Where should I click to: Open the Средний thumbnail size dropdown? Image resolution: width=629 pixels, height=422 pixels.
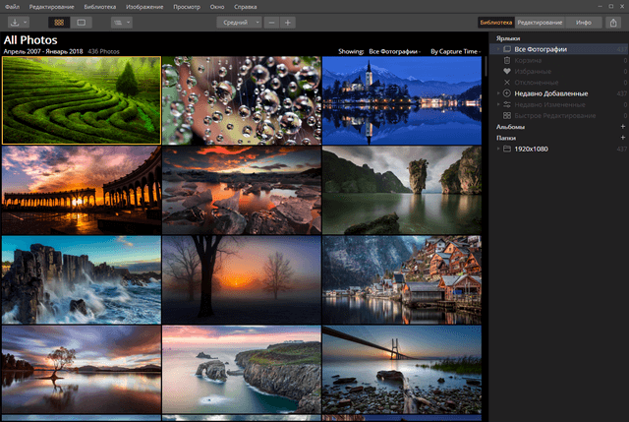point(238,22)
